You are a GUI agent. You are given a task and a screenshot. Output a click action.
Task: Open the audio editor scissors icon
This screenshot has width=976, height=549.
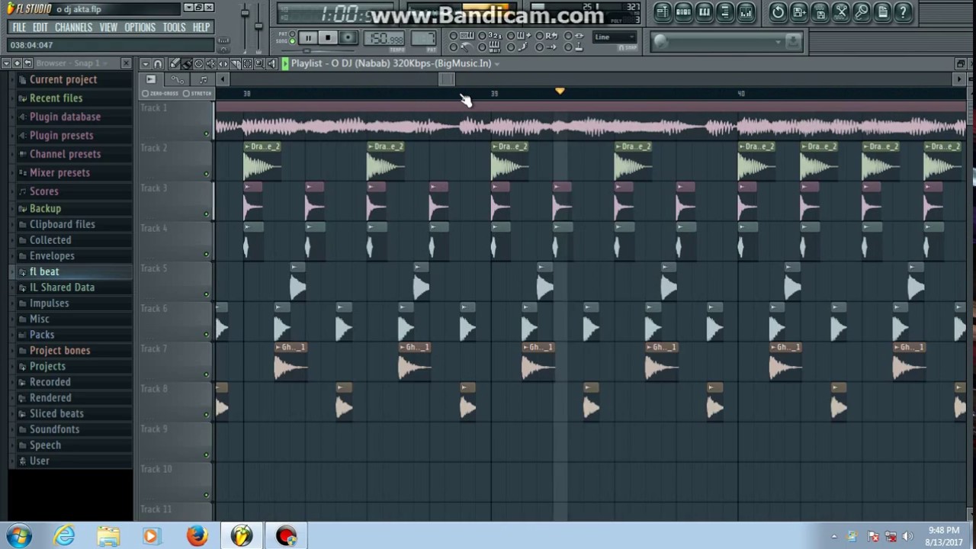click(840, 11)
